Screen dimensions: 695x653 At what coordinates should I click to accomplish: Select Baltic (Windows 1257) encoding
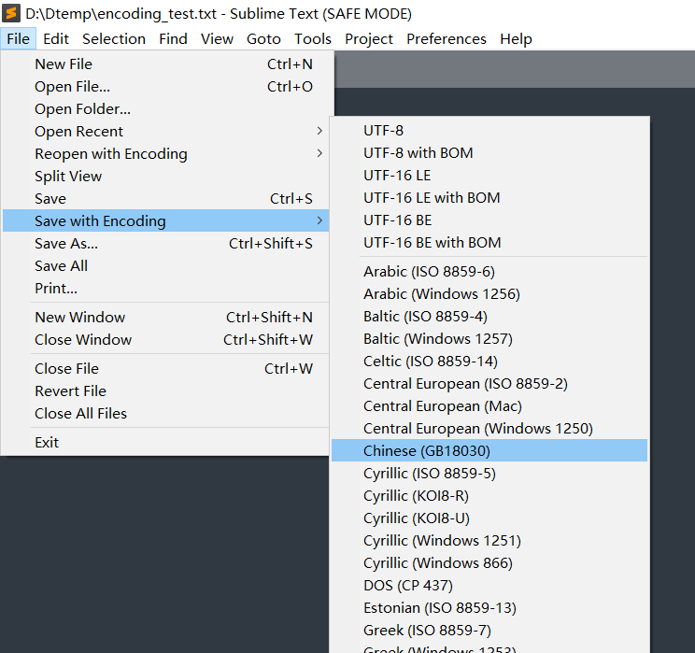[489, 339]
